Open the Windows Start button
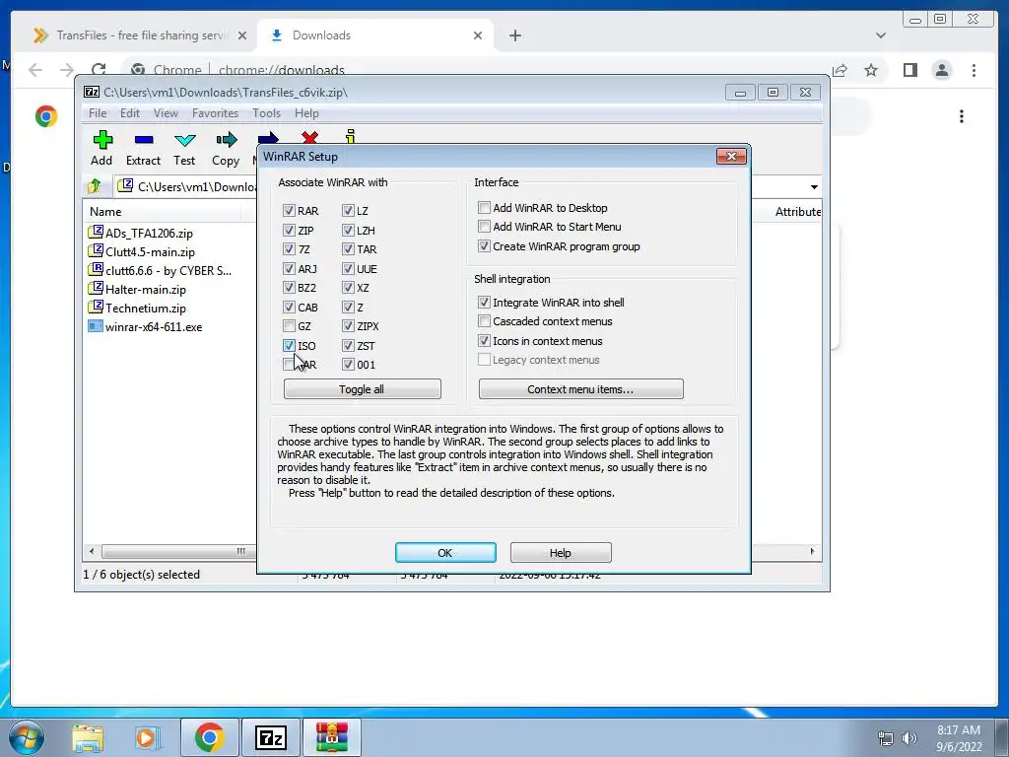Screen dimensions: 1009x757 click(26, 737)
